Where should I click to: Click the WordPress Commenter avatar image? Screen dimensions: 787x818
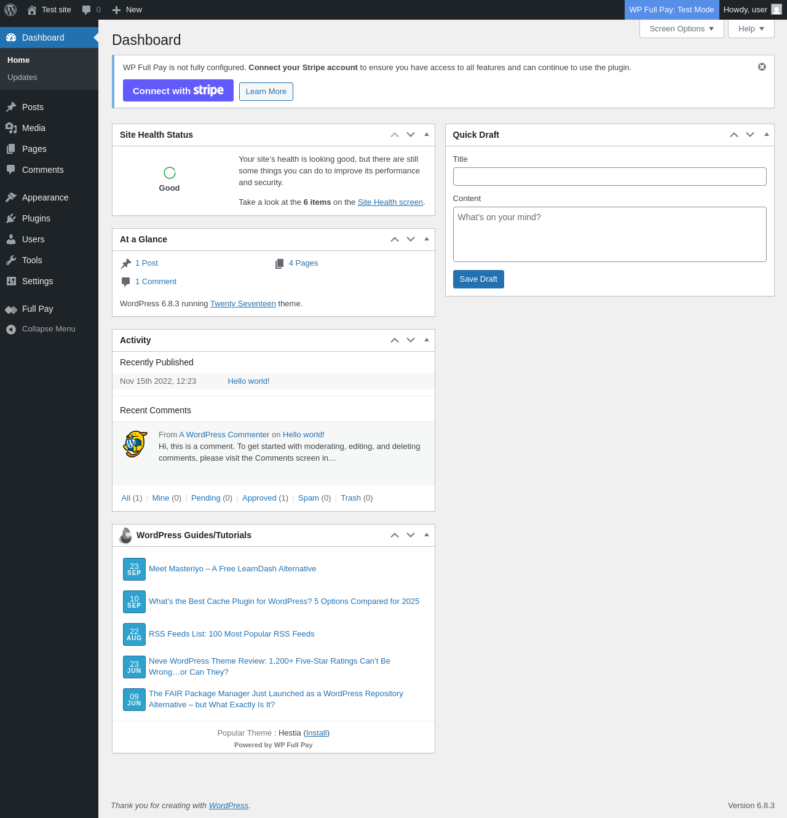coord(135,443)
